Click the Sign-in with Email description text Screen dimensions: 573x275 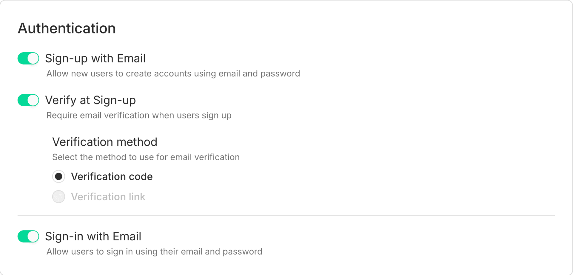pos(154,251)
